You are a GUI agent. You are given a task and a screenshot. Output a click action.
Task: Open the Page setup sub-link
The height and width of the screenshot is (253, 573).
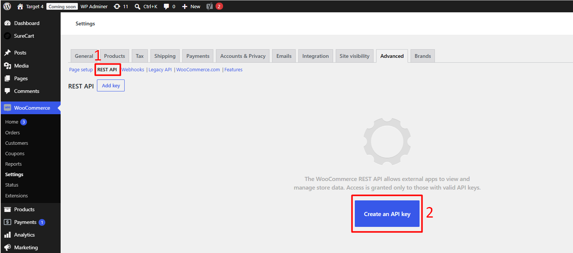click(x=81, y=70)
